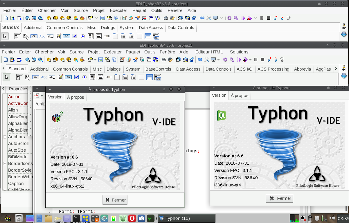Click the crossed tools icon in Typhon64 toolbar
The height and width of the screenshot is (223, 349).
tap(207, 60)
